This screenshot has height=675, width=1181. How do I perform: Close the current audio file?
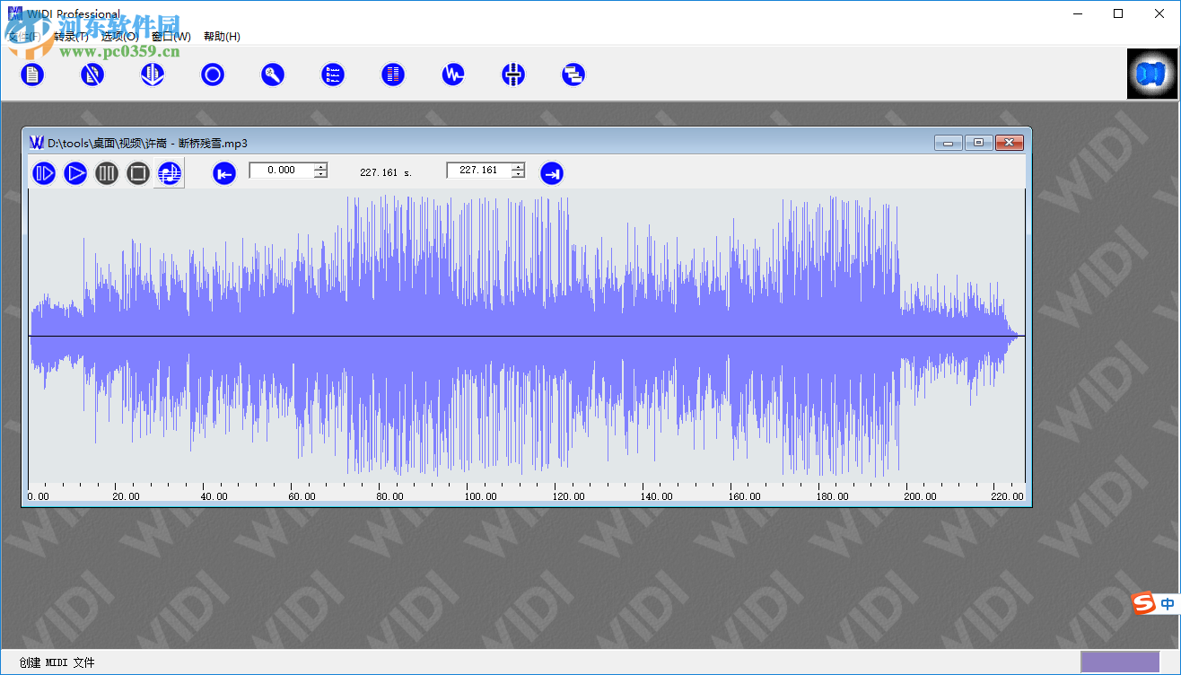point(92,75)
